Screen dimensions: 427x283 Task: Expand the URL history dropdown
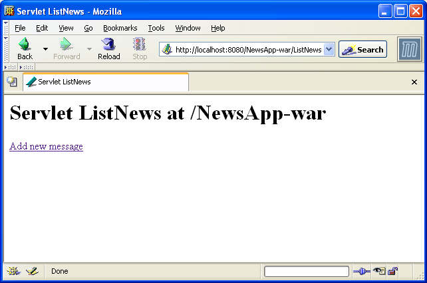click(x=329, y=49)
